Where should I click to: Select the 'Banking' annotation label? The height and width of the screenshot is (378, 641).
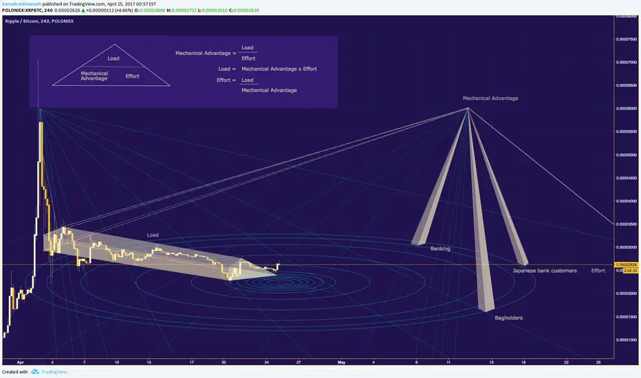pyautogui.click(x=440, y=249)
